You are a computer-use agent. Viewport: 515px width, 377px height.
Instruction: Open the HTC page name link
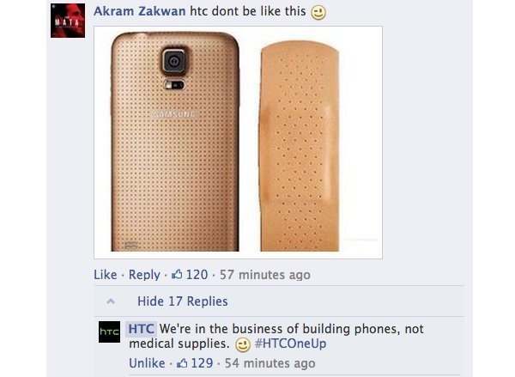142,329
